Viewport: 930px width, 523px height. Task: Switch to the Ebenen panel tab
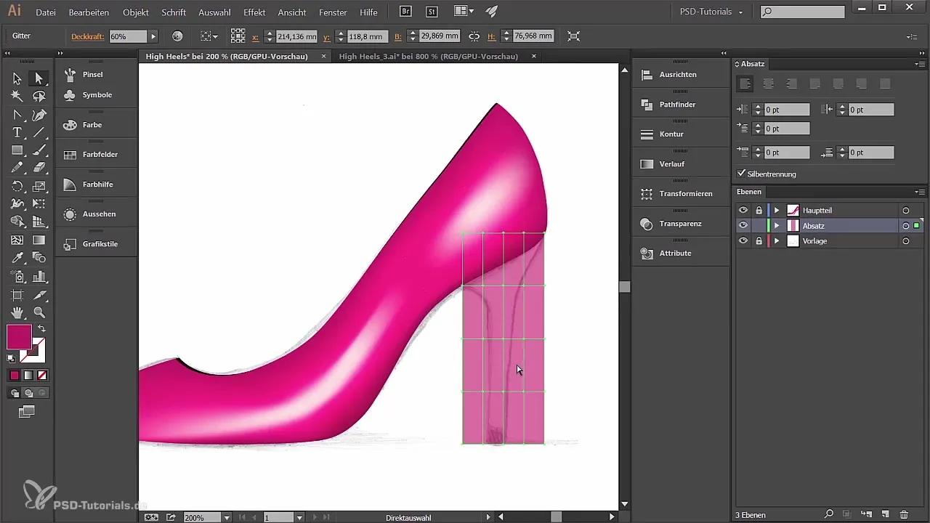[749, 192]
